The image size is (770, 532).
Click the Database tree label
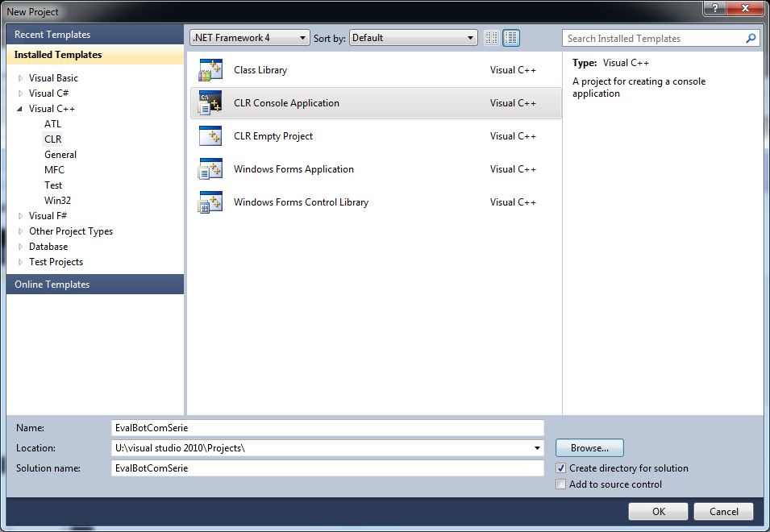48,247
